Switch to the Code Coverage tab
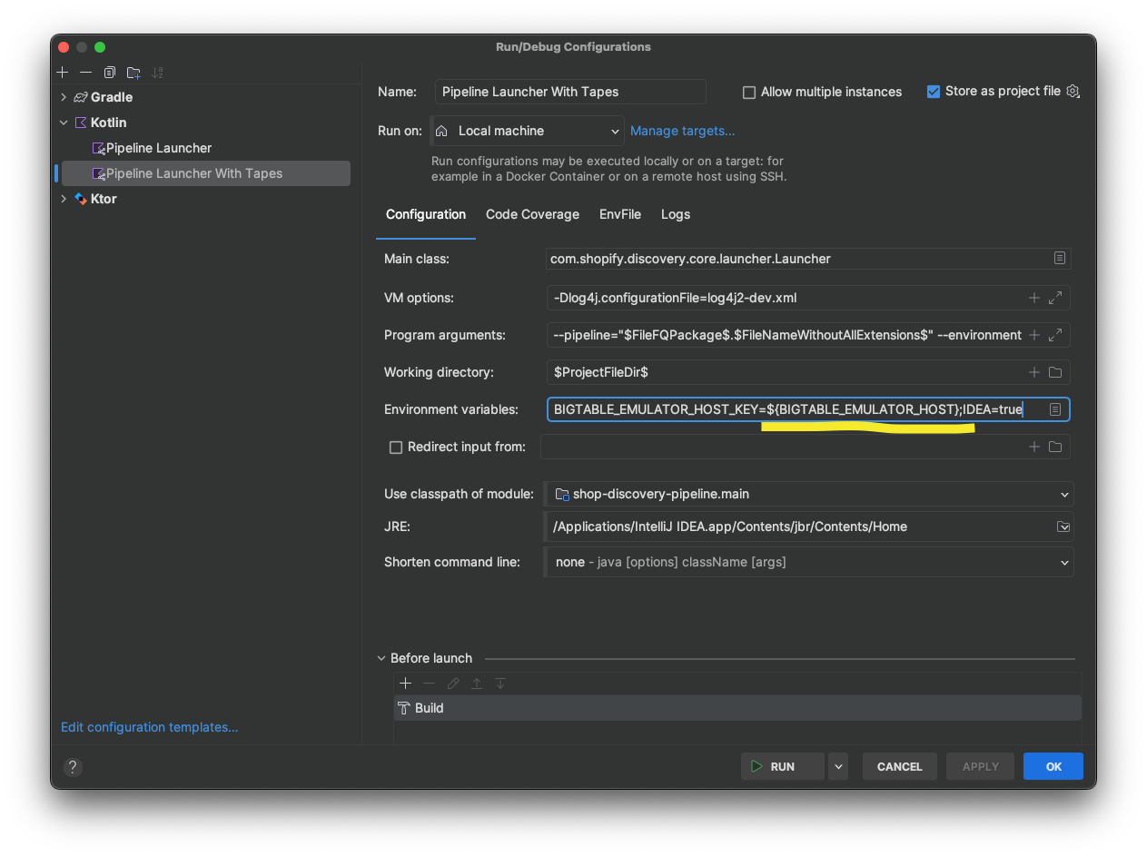 (532, 214)
